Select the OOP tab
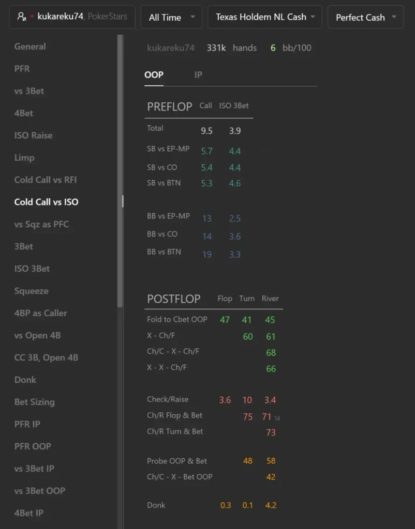 pyautogui.click(x=154, y=74)
